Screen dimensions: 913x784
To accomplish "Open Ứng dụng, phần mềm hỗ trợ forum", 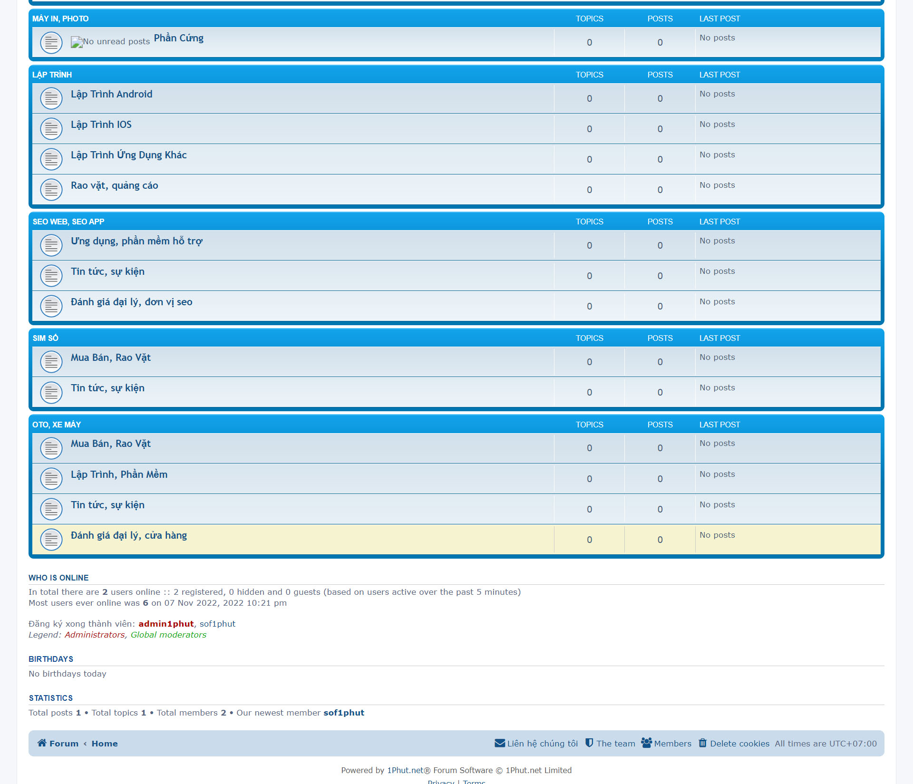I will point(136,241).
